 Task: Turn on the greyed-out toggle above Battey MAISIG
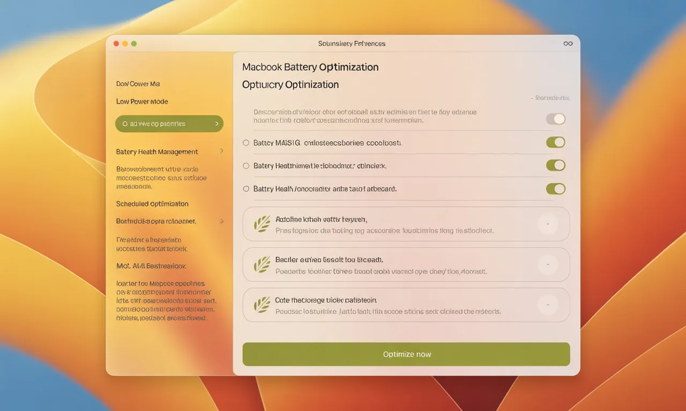pos(556,119)
